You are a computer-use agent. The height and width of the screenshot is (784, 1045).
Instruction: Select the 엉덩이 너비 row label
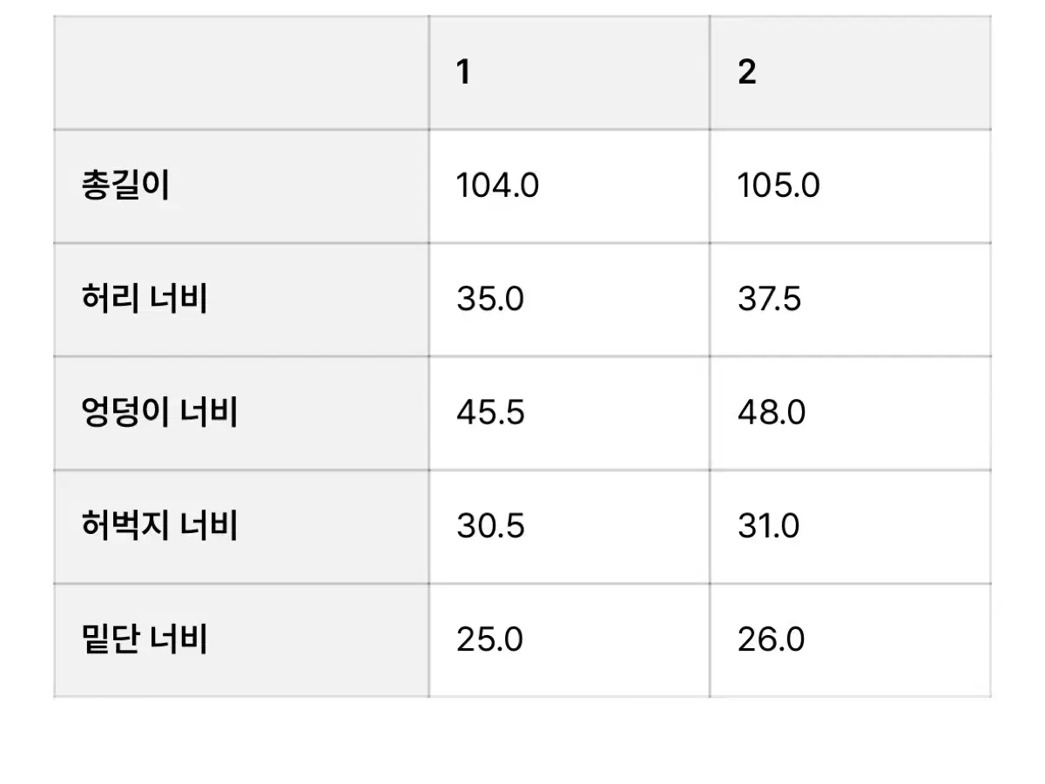click(x=158, y=413)
